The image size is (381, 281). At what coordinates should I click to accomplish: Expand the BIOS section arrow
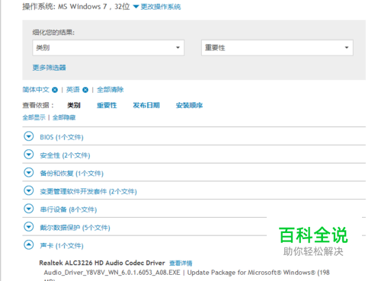pos(29,136)
